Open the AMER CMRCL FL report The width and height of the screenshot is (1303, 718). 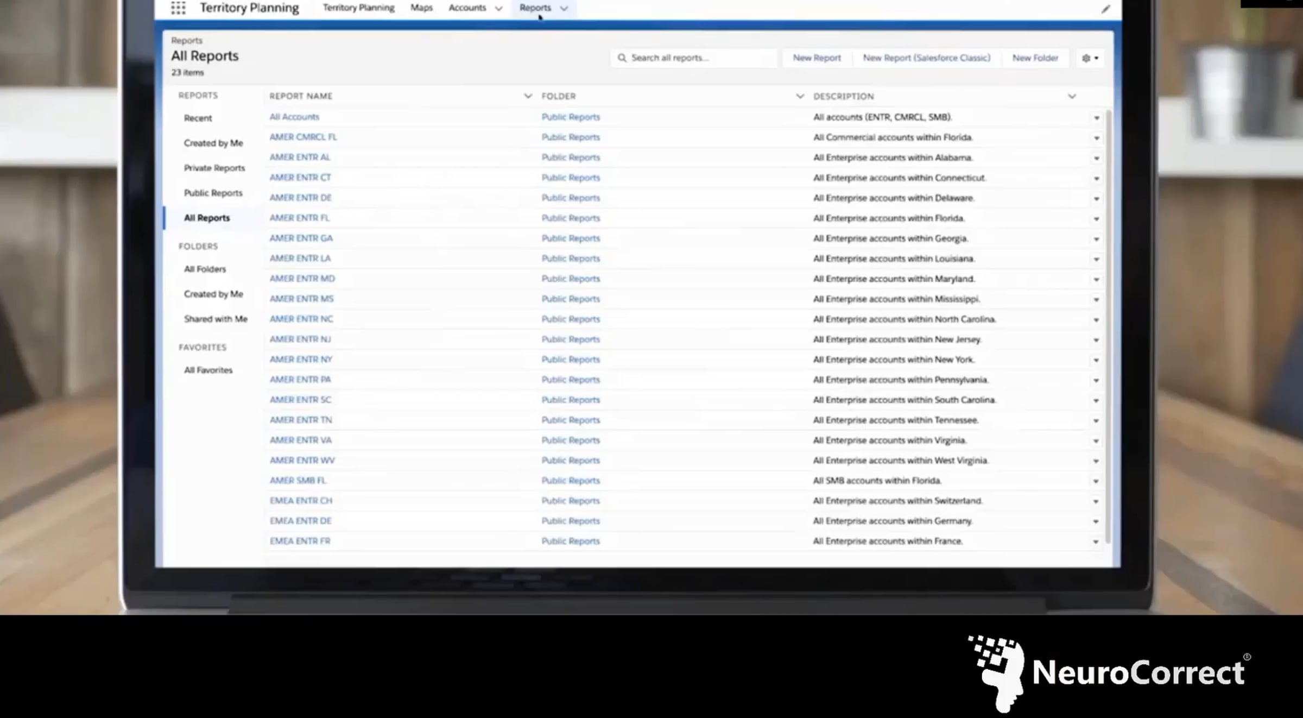pyautogui.click(x=303, y=137)
